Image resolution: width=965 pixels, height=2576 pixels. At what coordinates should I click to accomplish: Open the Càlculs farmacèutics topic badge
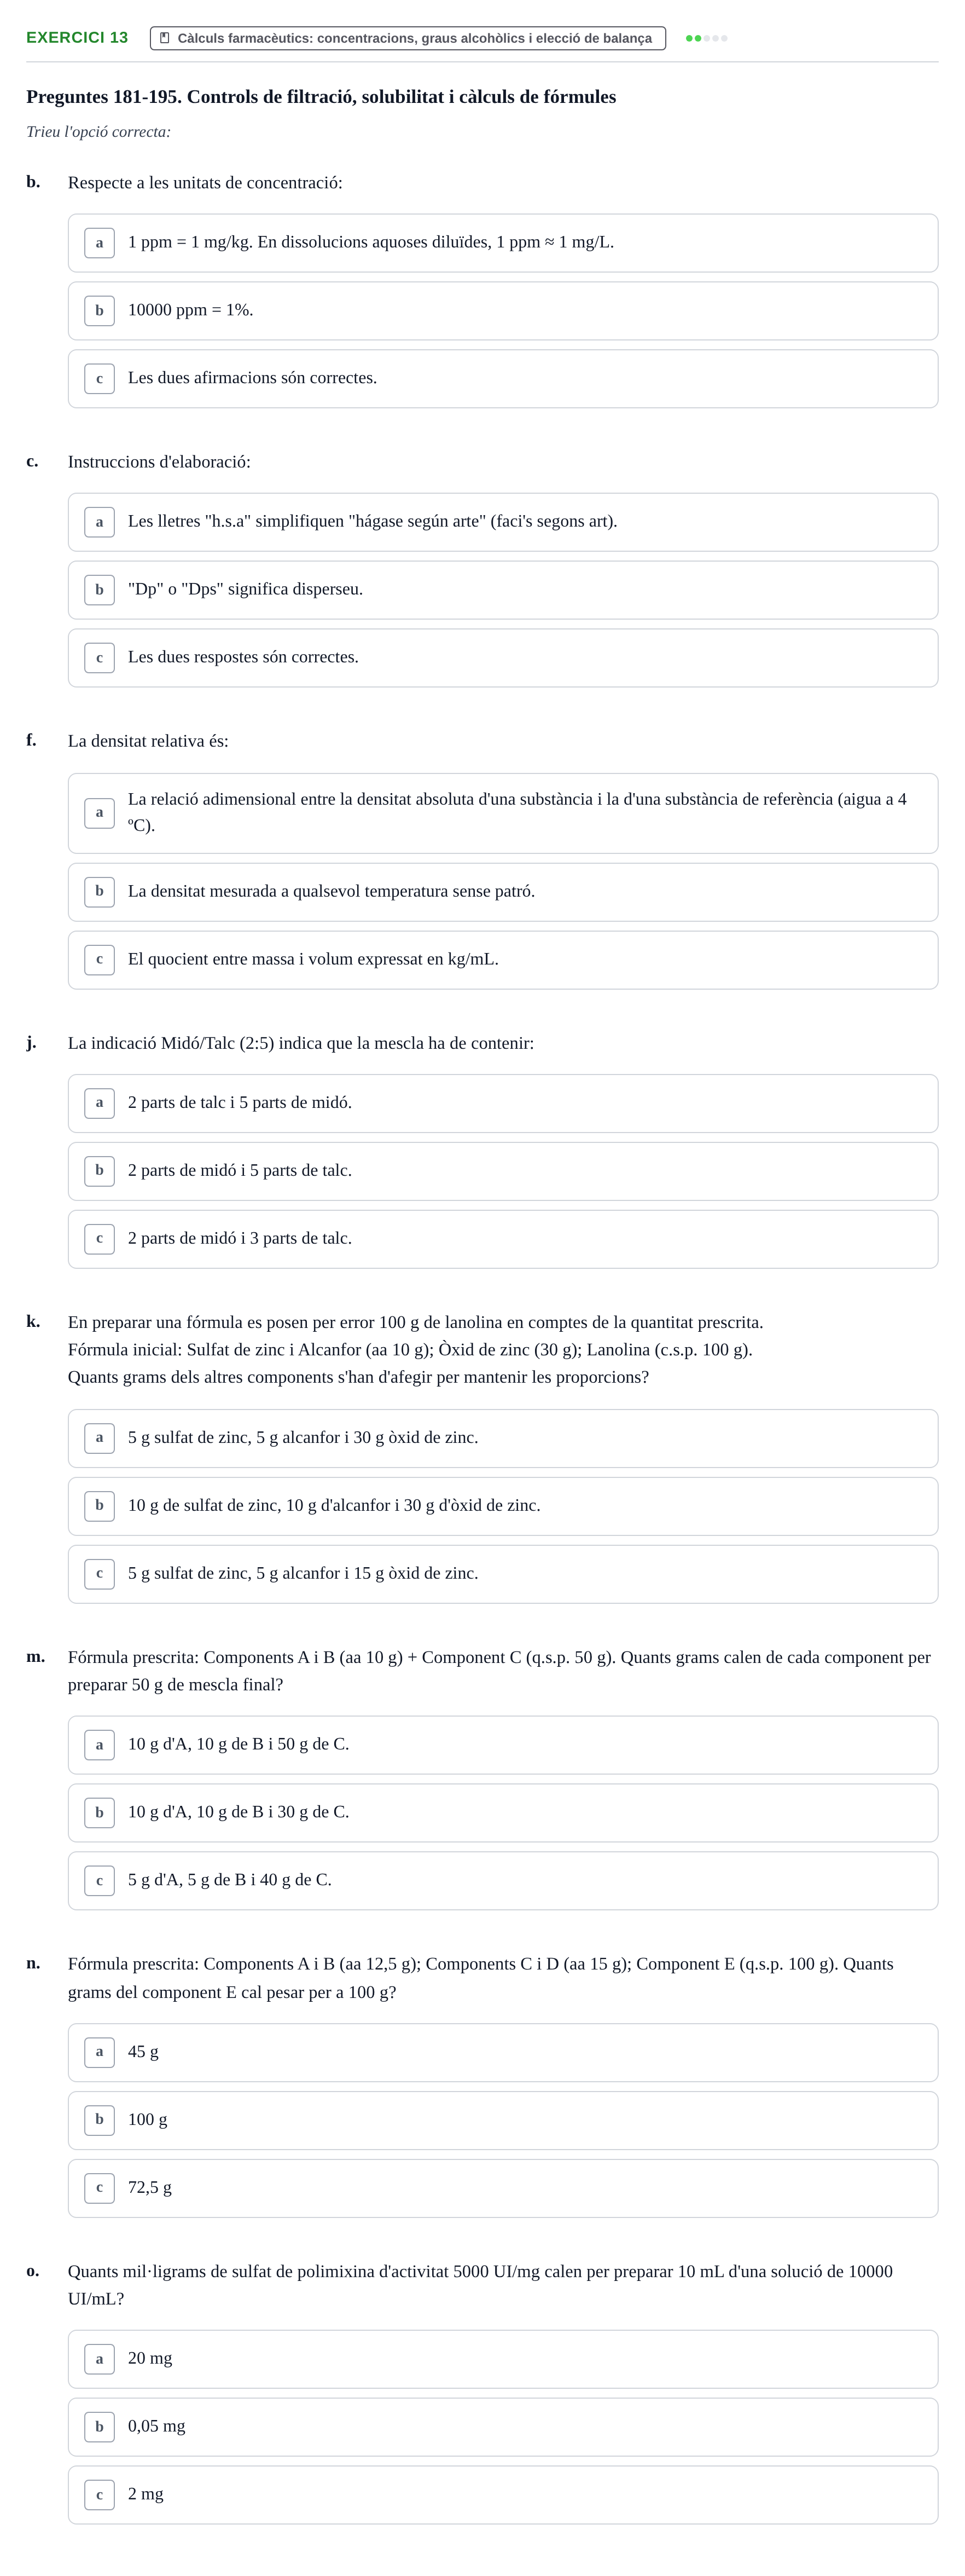(408, 38)
